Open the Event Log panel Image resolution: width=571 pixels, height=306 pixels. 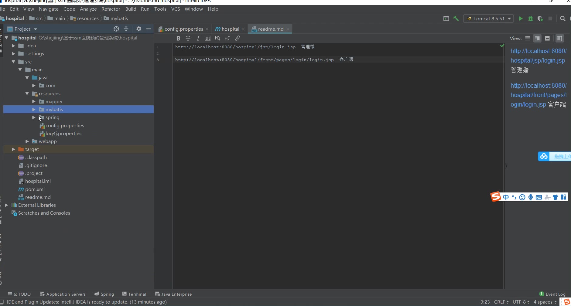[x=552, y=294]
